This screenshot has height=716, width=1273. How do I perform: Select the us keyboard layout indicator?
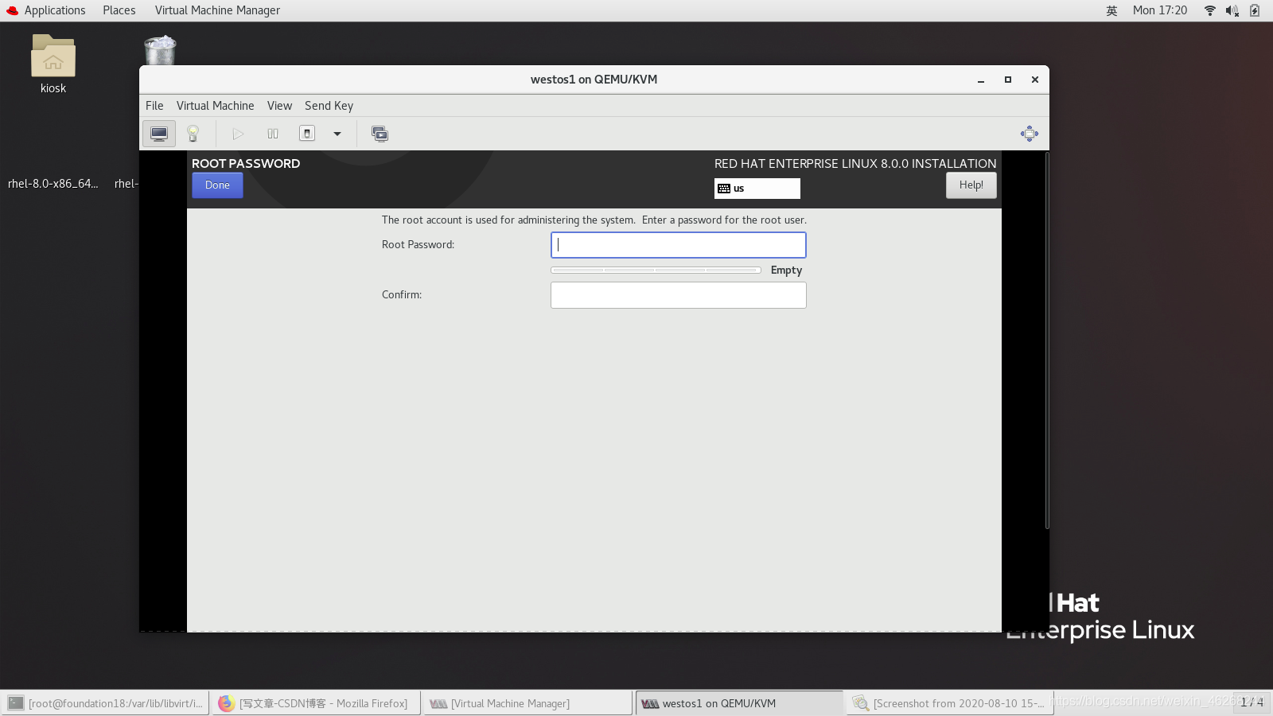pos(757,189)
